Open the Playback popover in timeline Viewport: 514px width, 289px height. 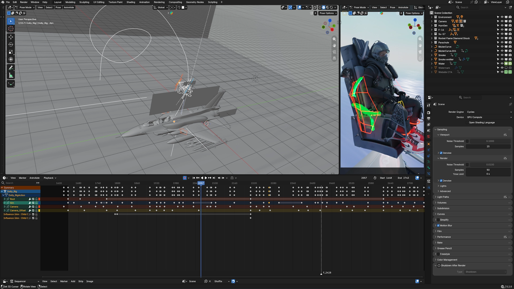[50, 178]
